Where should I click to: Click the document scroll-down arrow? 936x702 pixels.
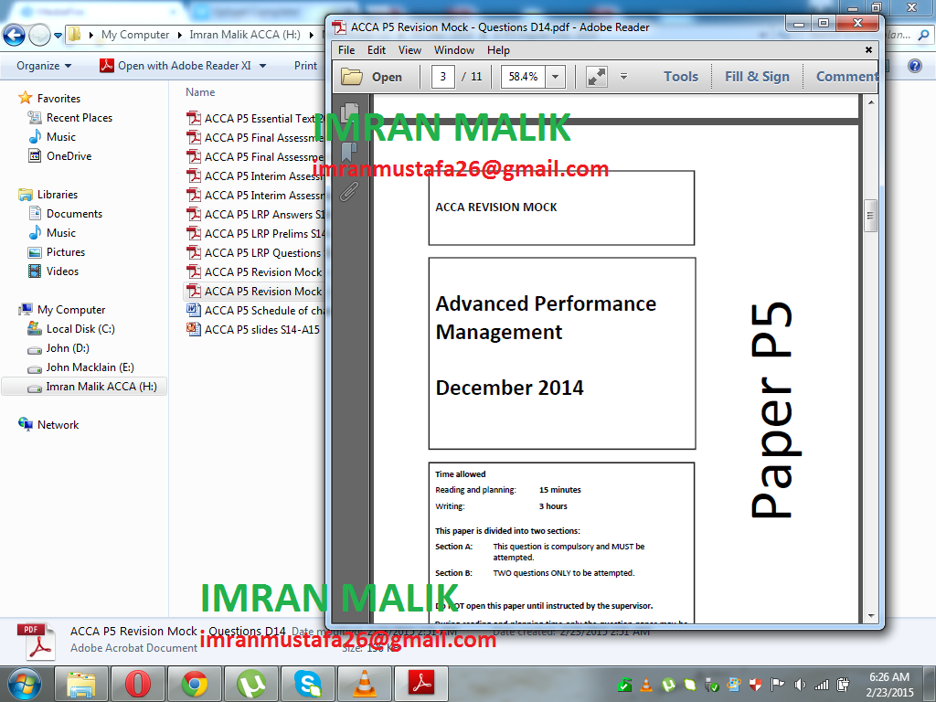[871, 615]
